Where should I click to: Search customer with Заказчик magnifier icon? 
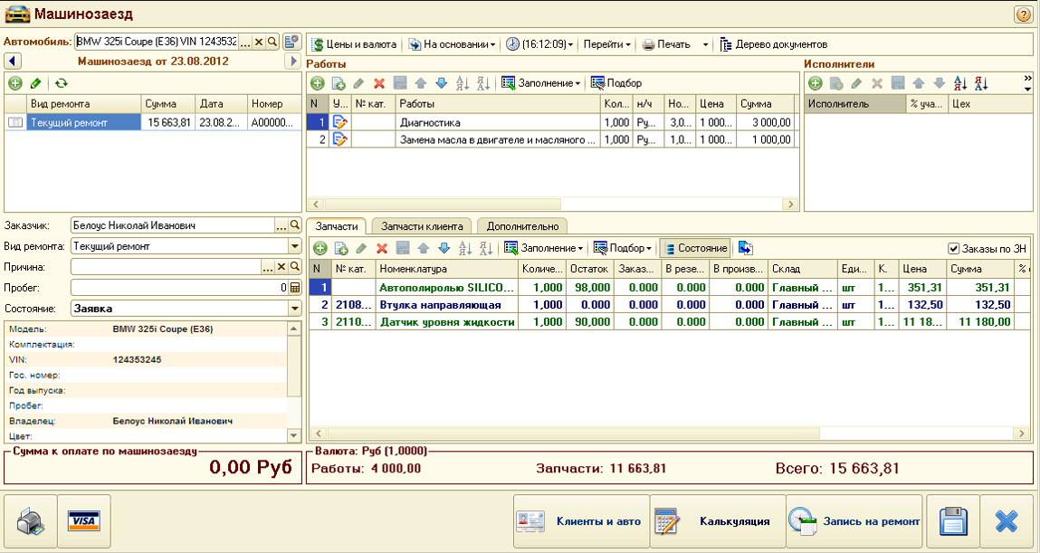click(294, 225)
